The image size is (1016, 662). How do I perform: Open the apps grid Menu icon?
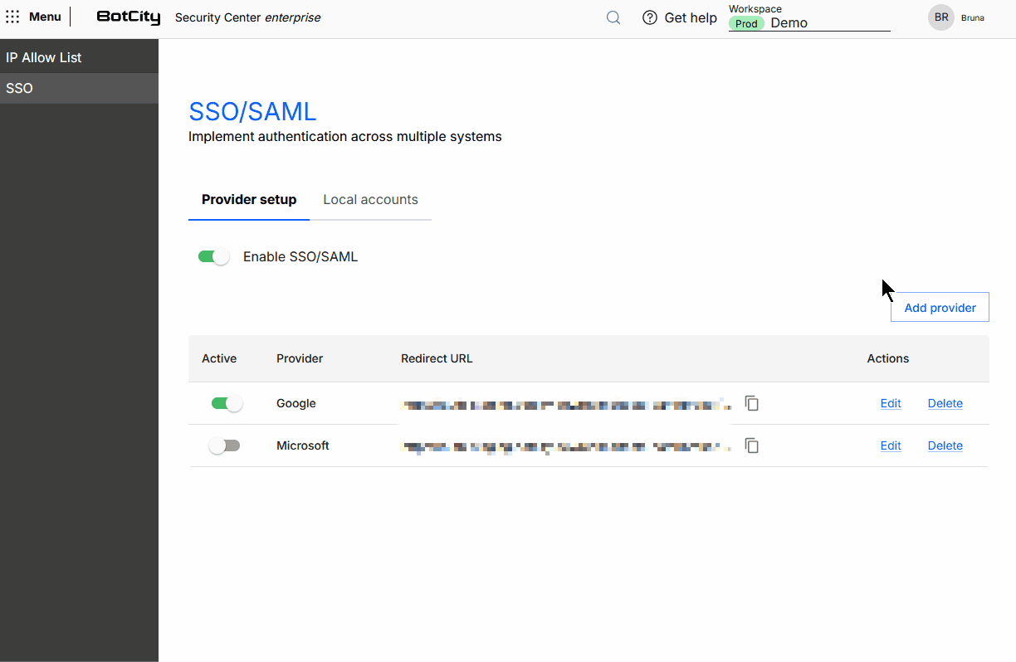pyautogui.click(x=12, y=17)
